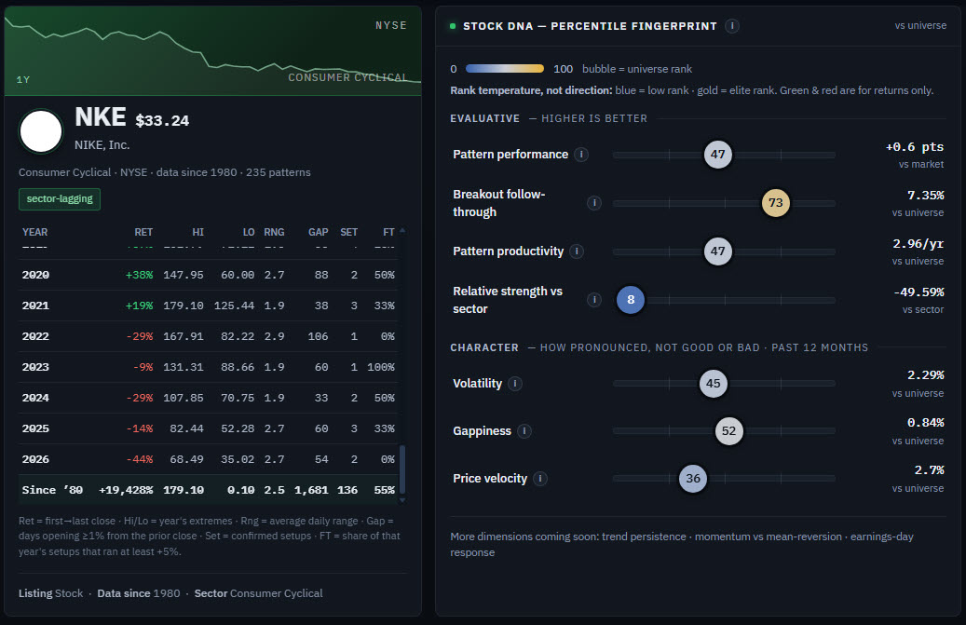This screenshot has width=966, height=625.
Task: Select the 2023 row year label
Action: (35, 368)
